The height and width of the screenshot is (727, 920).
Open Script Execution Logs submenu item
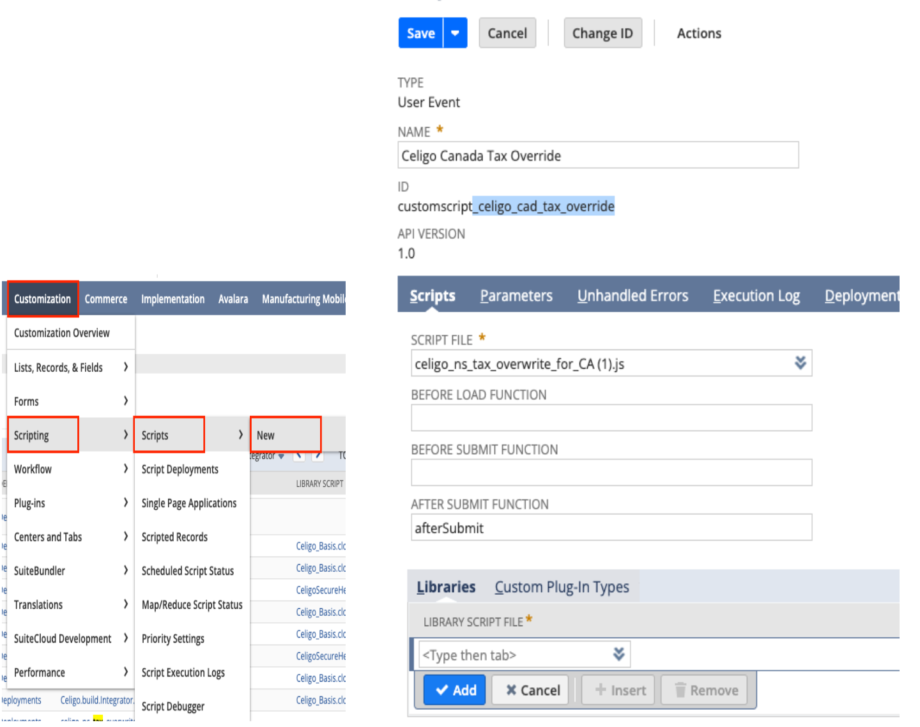(x=192, y=672)
